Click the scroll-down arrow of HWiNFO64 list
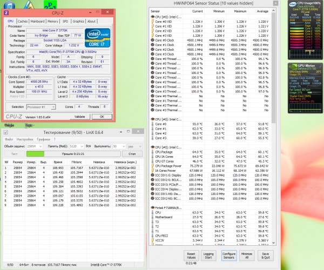This screenshot has height=270, width=324. coord(274,243)
